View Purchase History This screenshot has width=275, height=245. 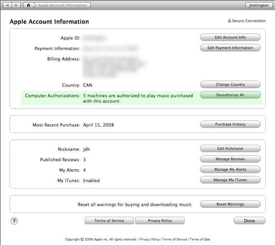[230, 124]
